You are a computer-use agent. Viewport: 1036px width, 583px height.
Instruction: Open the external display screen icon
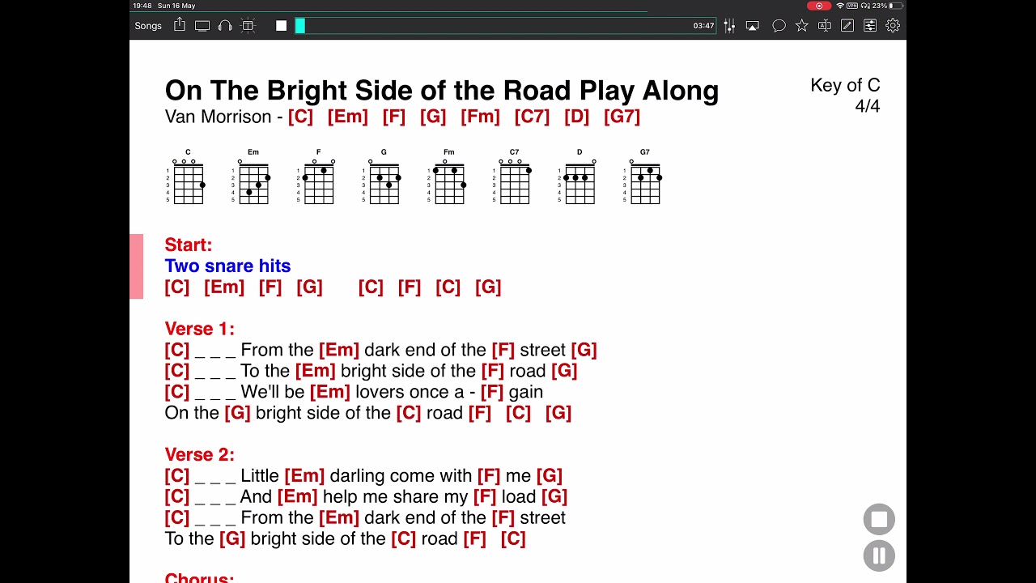[202, 26]
